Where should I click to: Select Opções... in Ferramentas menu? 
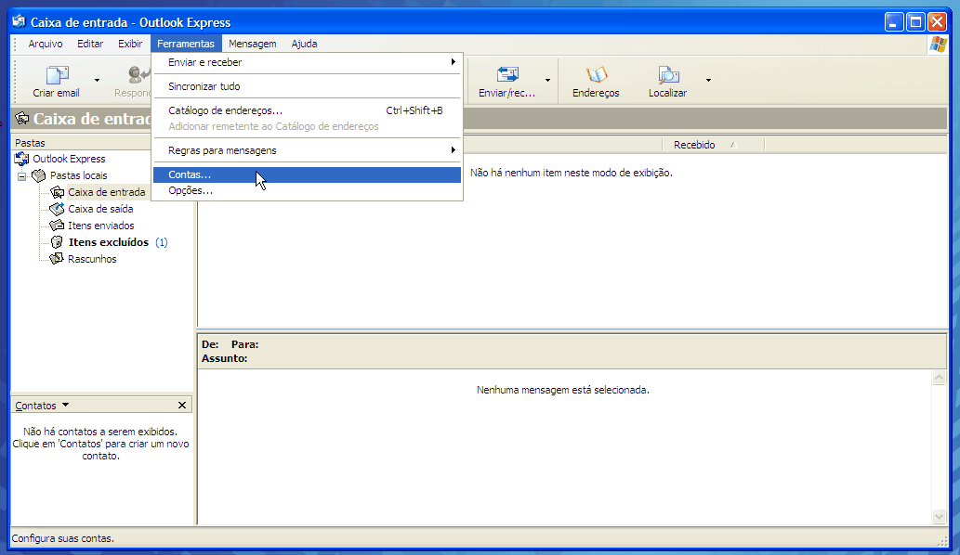click(307, 190)
